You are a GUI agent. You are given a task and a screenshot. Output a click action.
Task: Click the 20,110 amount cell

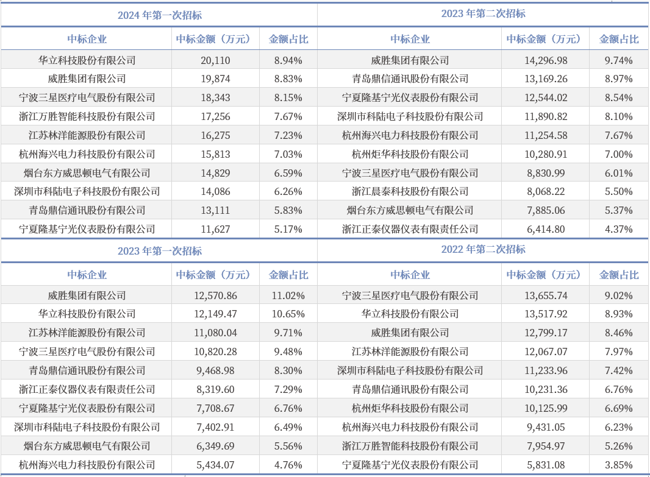[216, 60]
